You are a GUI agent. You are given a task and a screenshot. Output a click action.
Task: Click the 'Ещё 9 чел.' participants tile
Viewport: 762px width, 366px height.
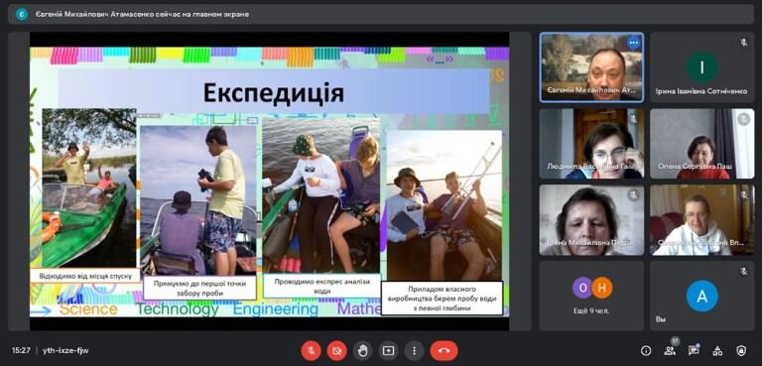coord(592,296)
